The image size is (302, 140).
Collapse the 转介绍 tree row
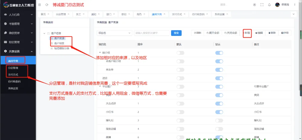pos(100,53)
